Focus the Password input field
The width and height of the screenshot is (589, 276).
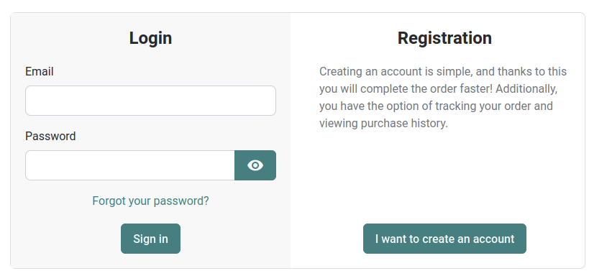[x=130, y=165]
